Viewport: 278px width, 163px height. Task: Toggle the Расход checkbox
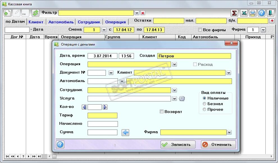click(195, 64)
